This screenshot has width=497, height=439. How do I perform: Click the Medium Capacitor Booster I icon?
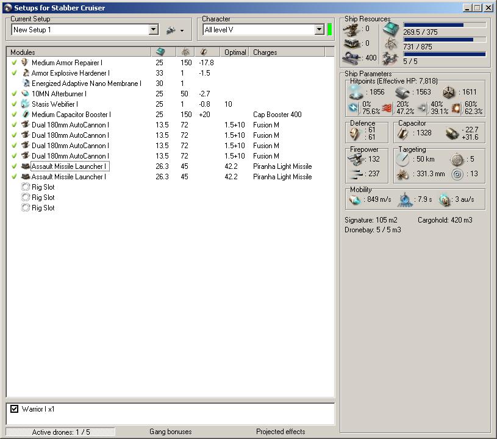point(25,115)
